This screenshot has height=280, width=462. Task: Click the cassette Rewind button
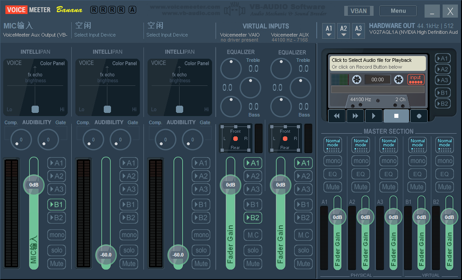(337, 116)
